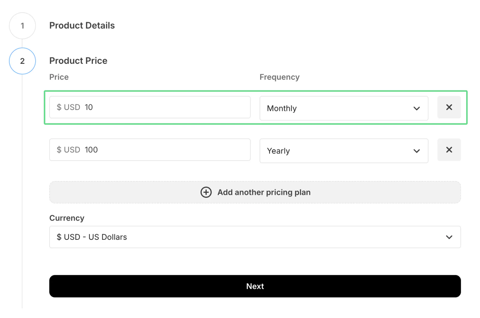The width and height of the screenshot is (480, 318).
Task: Remove the Yearly pricing plan row
Action: [x=449, y=150]
